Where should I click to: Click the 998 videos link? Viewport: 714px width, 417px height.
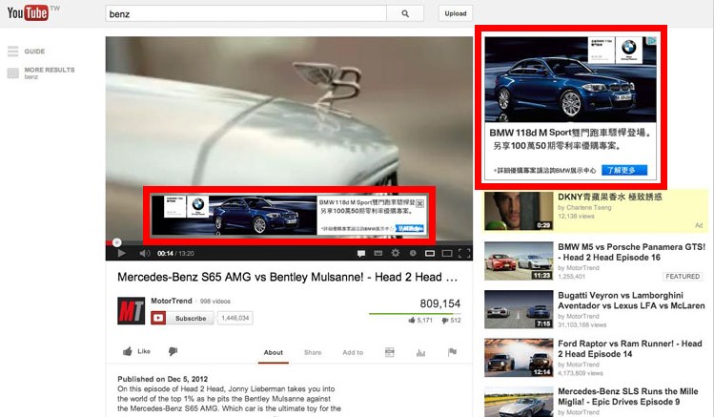215,302
